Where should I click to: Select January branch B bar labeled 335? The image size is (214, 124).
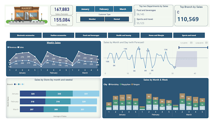(59, 94)
